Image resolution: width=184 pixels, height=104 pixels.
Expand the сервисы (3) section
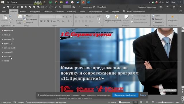coord(2,52)
